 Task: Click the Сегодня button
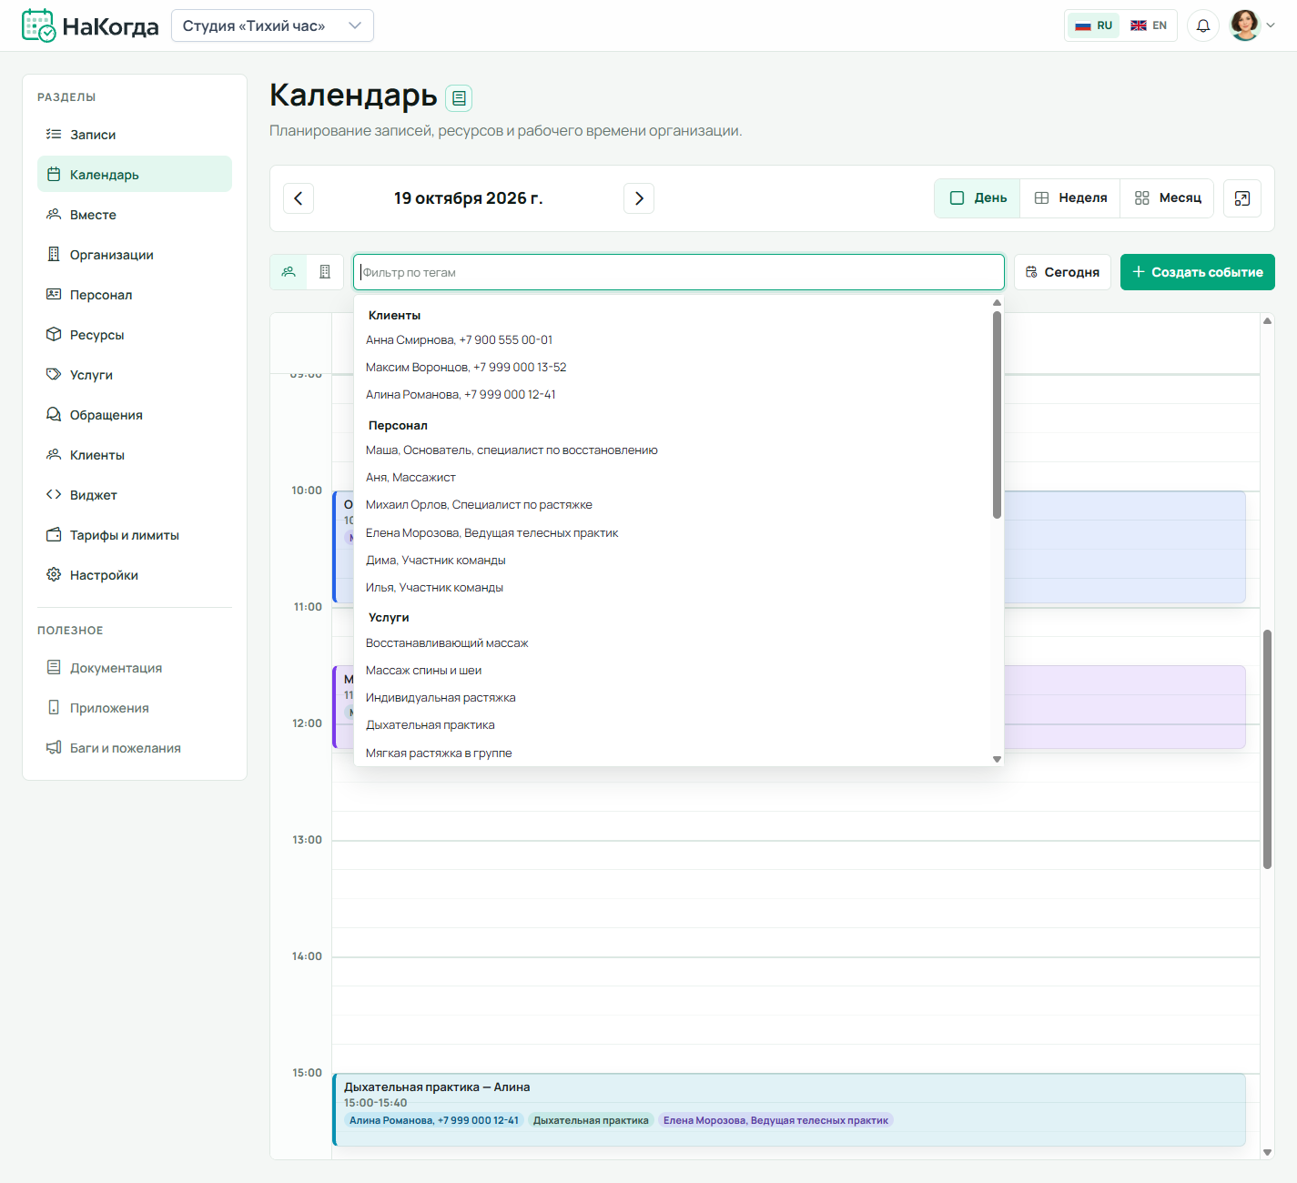pyautogui.click(x=1062, y=272)
